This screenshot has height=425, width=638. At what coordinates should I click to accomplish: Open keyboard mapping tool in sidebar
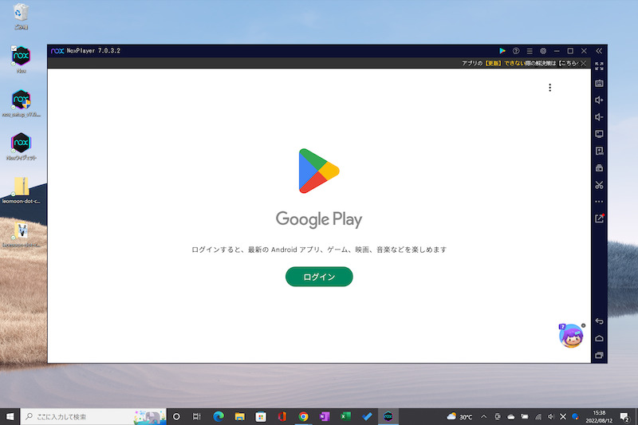pyautogui.click(x=599, y=83)
